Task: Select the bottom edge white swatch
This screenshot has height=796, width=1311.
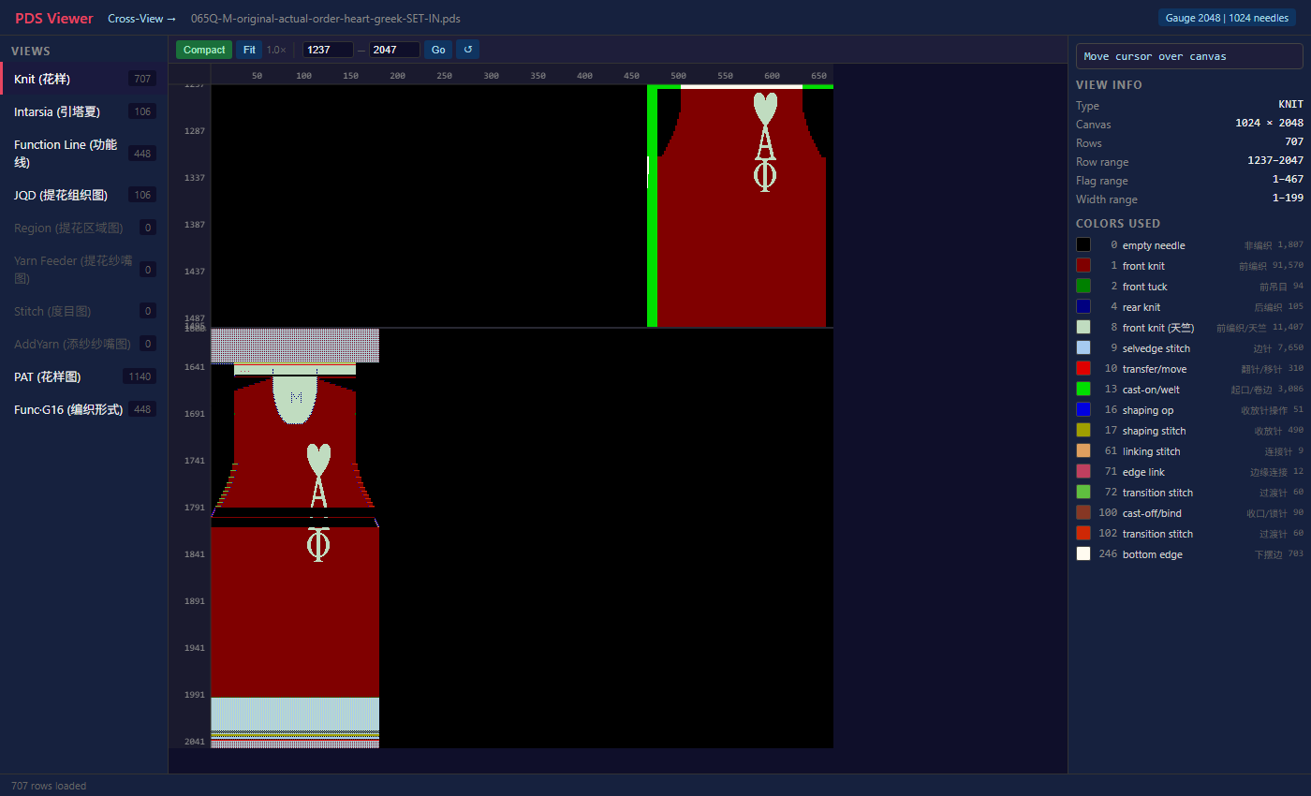Action: [x=1083, y=553]
